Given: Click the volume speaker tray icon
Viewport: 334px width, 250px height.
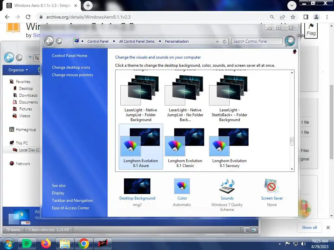Looking at the screenshot, I should tap(303, 243).
